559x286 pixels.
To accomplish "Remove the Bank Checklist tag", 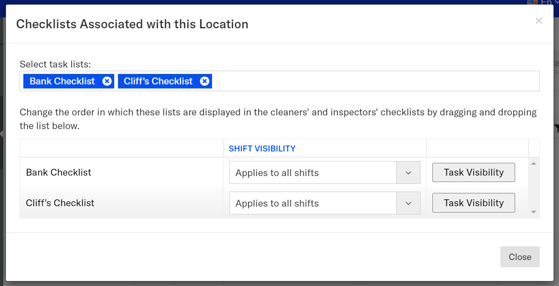I will pyautogui.click(x=107, y=81).
